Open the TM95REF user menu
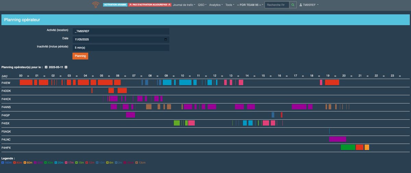Viewport: 411px width, 173px height. point(309,5)
